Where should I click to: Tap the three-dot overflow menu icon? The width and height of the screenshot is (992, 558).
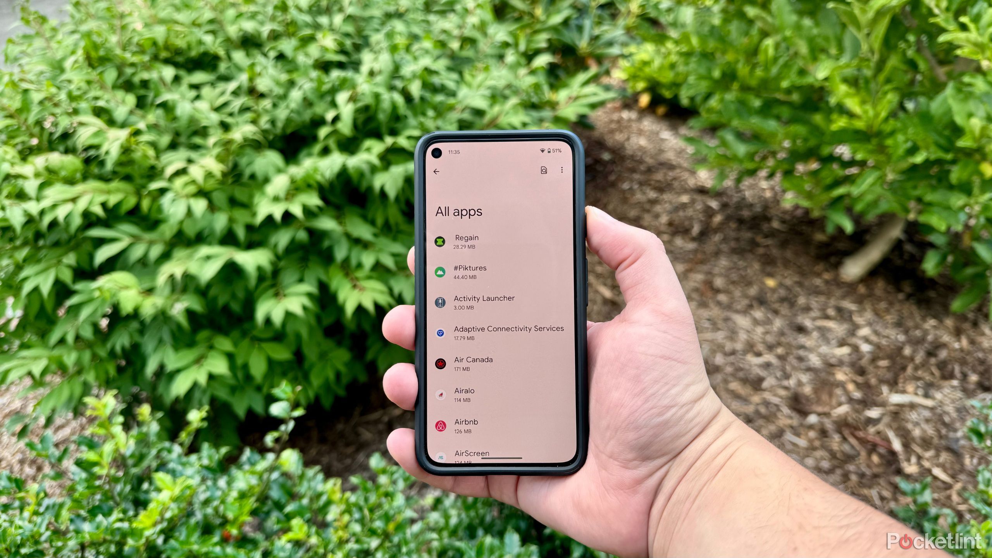pos(561,170)
